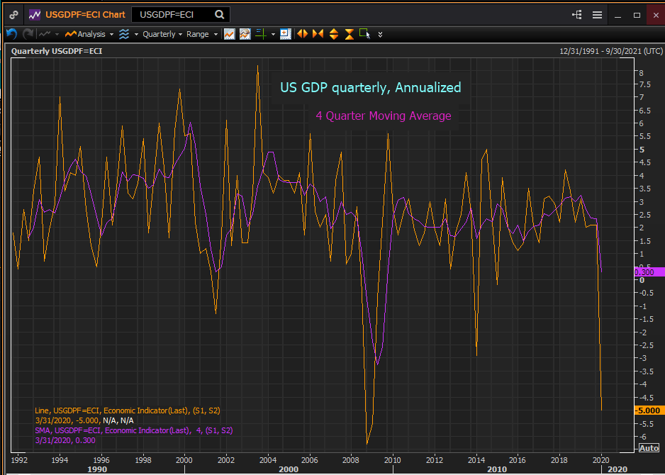Viewport: 665px width, 475px height.
Task: Open the Quarterly interval dropdown
Action: point(162,34)
